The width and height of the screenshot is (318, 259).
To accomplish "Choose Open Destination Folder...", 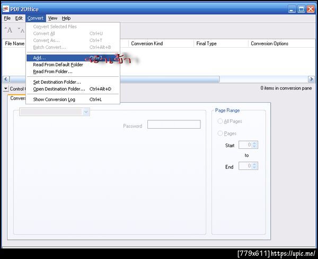I will point(73,89).
